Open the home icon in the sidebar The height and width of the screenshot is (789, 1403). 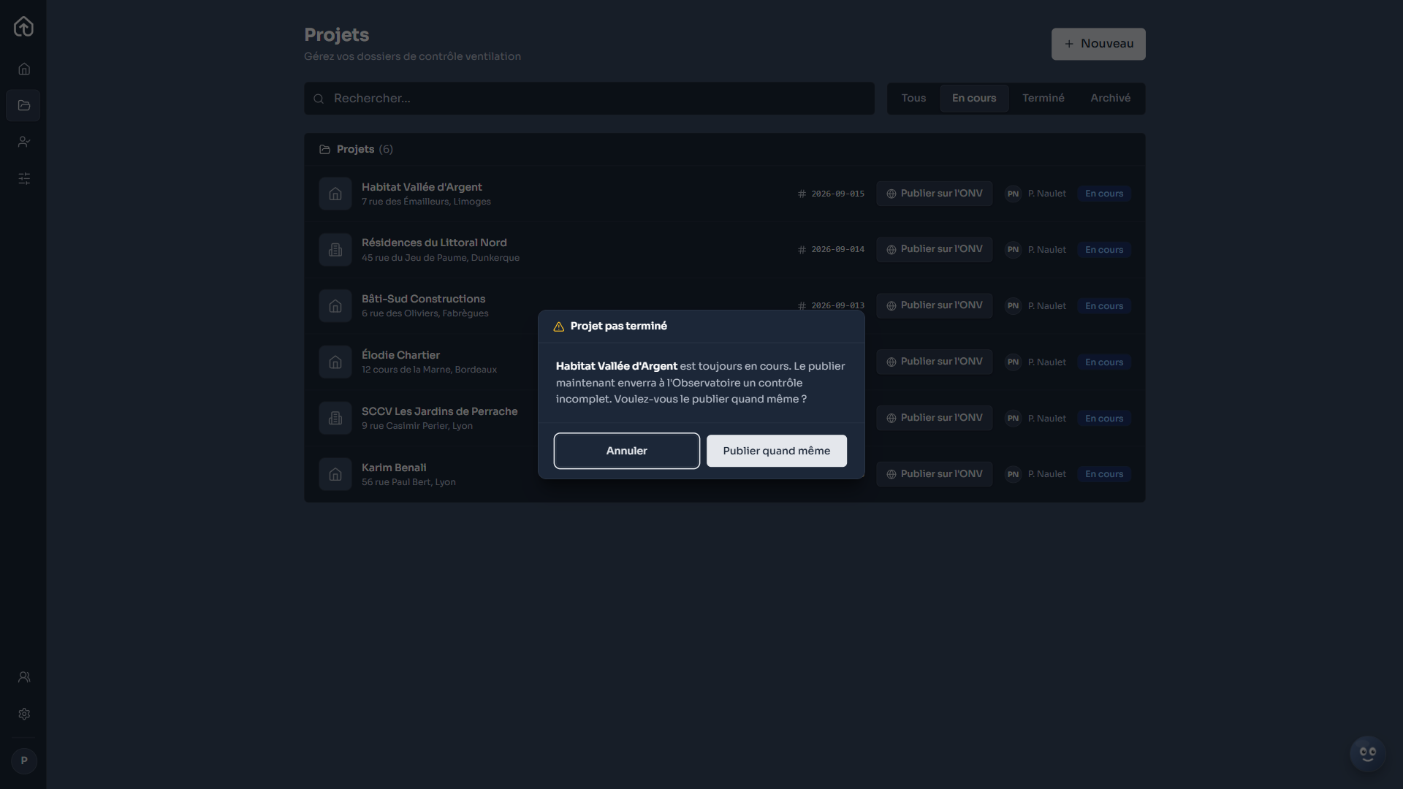[x=24, y=69]
